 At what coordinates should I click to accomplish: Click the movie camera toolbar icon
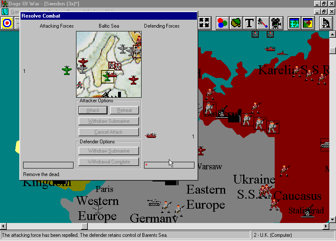[x=276, y=23]
